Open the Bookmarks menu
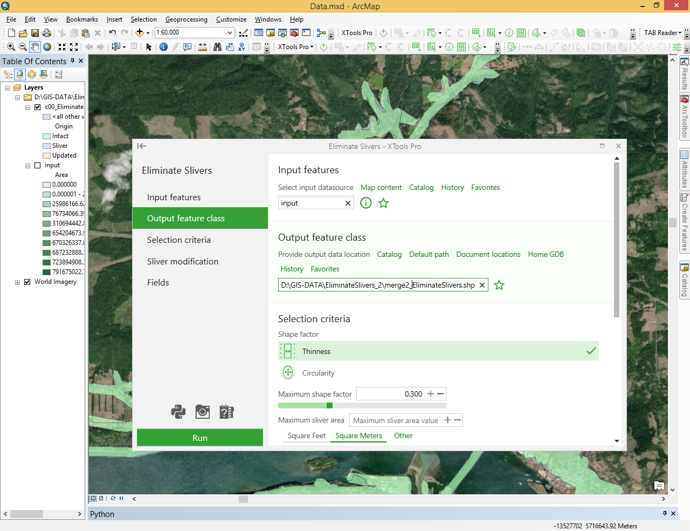The image size is (690, 531). 82,19
